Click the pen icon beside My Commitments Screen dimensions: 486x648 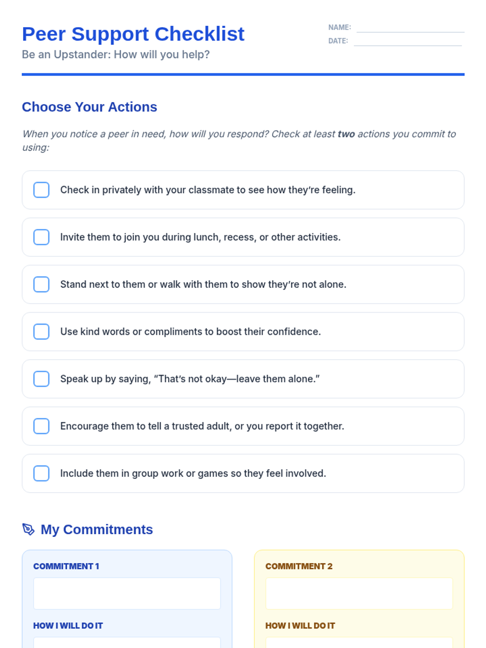click(28, 529)
